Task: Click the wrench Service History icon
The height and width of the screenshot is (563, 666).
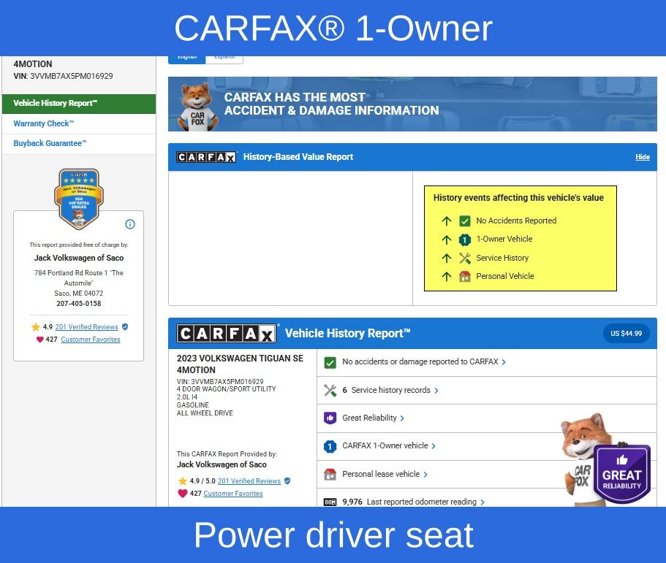Action: tap(330, 390)
